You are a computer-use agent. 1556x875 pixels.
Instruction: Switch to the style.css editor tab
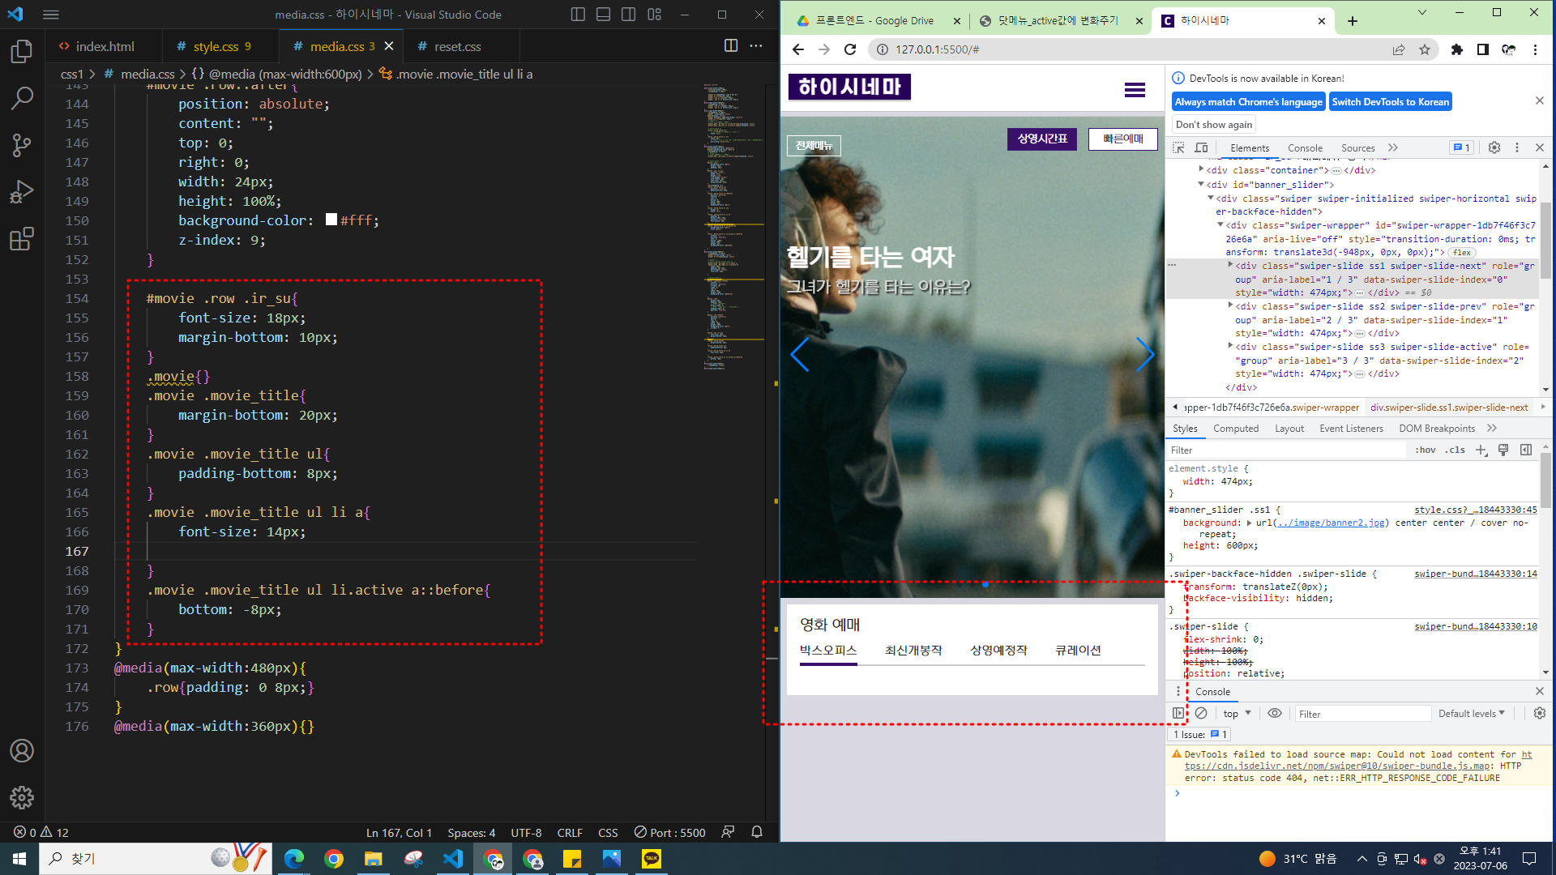215,47
